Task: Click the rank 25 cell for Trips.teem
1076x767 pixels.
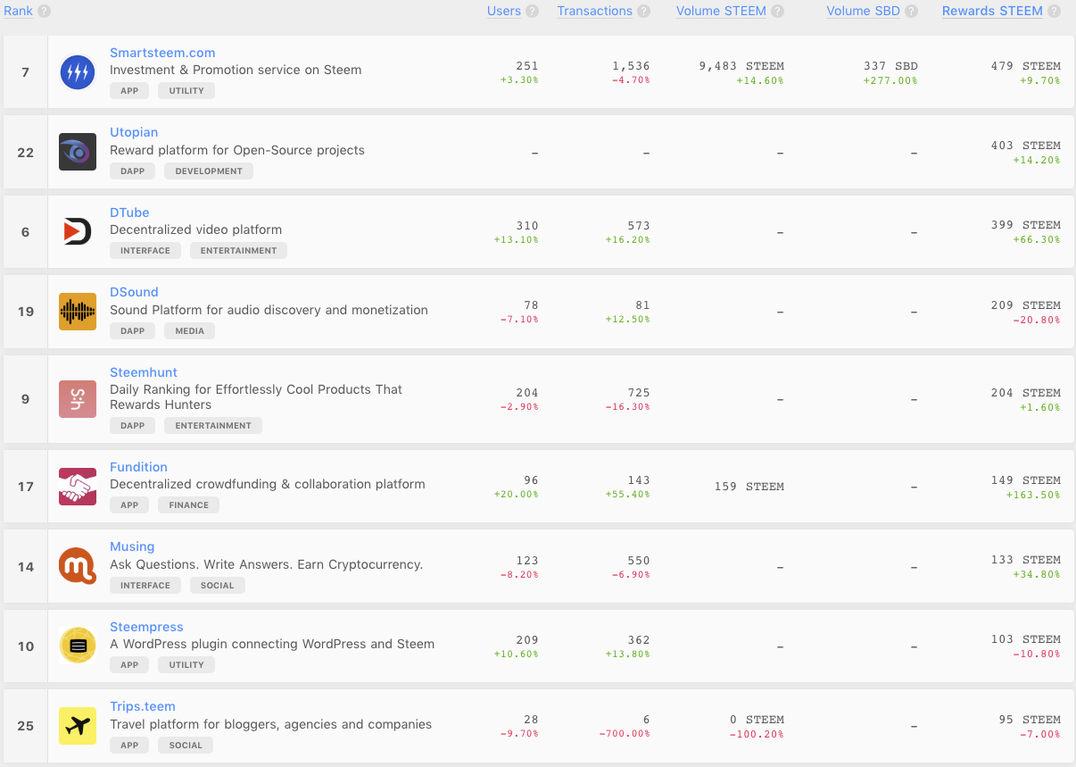Action: pyautogui.click(x=26, y=726)
